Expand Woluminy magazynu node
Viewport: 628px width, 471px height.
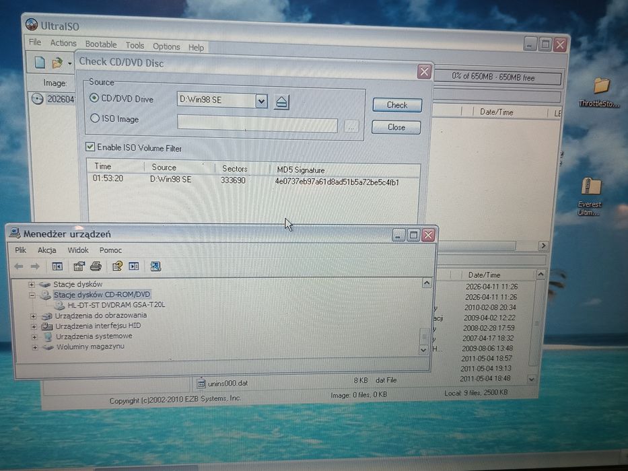(35, 347)
